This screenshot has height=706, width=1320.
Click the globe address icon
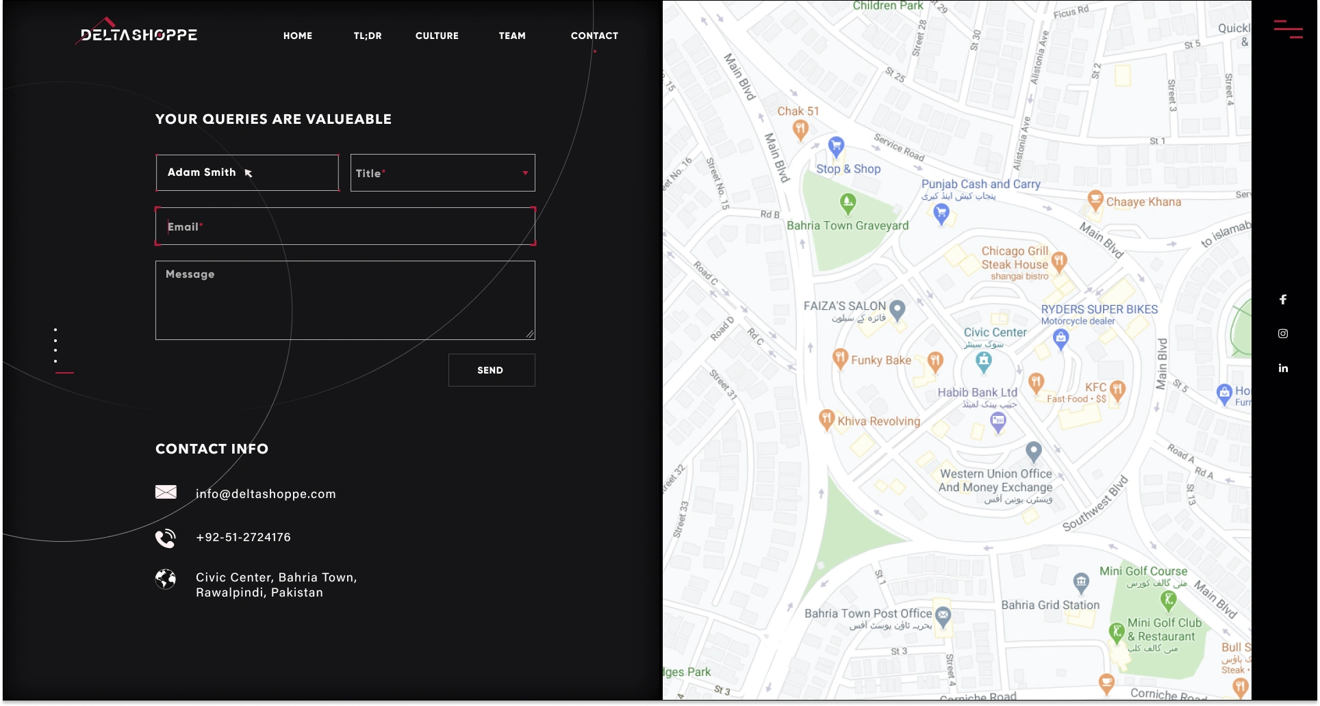(x=165, y=579)
